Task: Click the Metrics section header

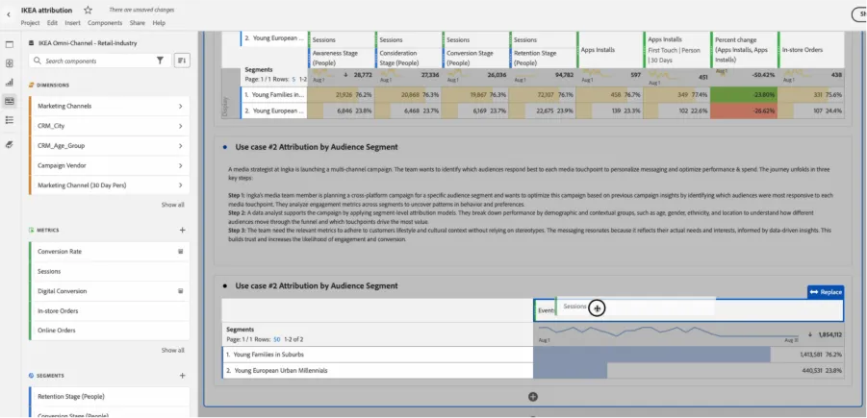Action: tap(47, 230)
